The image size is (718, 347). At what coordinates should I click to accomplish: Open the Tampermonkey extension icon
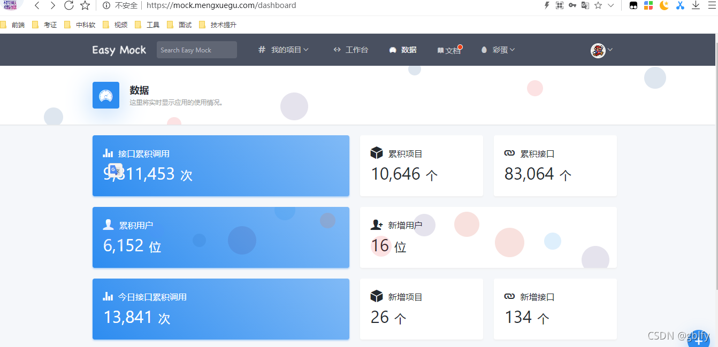[x=633, y=5]
